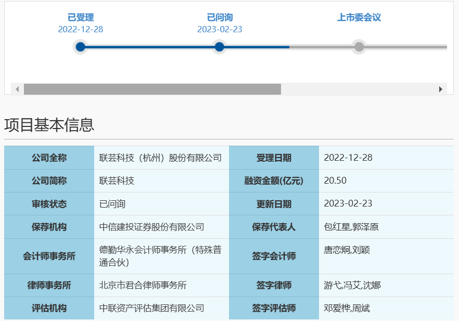This screenshot has width=459, height=321.
Task: Click the lawyers 游弋,冯艾,沈娜
Action: 352,285
